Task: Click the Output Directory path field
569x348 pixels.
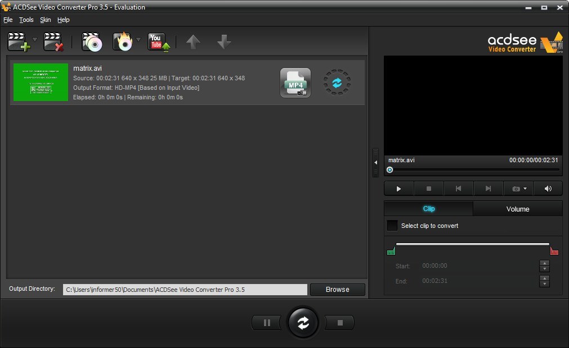Action: pyautogui.click(x=185, y=290)
